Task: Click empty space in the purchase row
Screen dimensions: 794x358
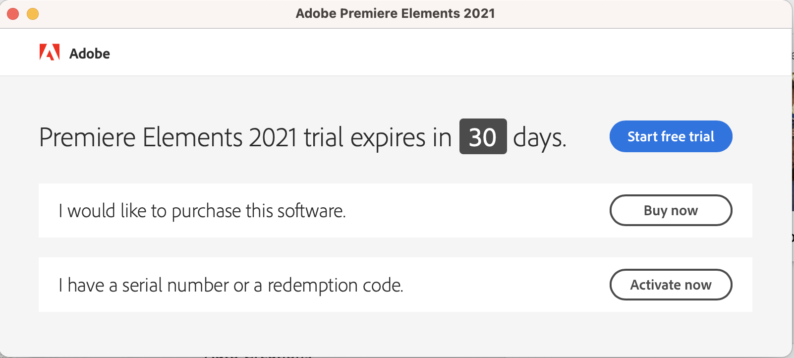Action: click(x=476, y=211)
